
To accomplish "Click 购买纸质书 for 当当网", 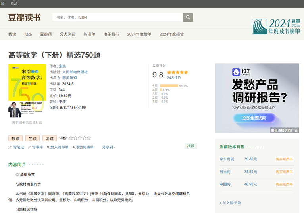I will pyautogui.click(x=284, y=172).
